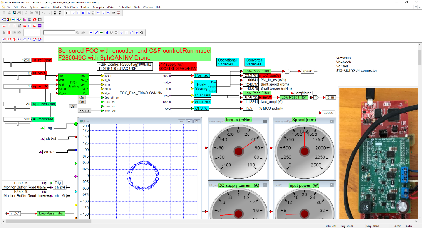Close the DC supply current (A) gauge
This screenshot has width=422, height=228.
point(265,185)
